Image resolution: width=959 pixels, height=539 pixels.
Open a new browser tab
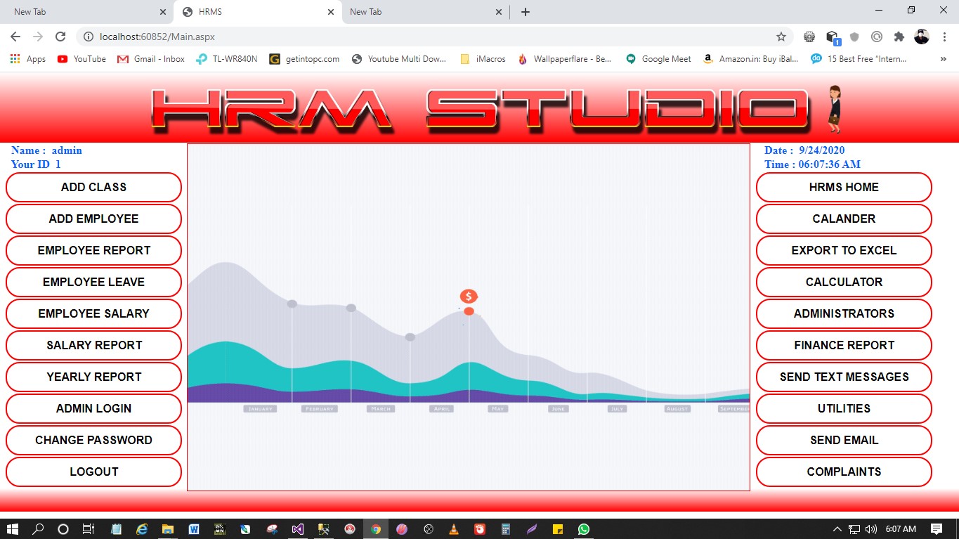click(526, 12)
